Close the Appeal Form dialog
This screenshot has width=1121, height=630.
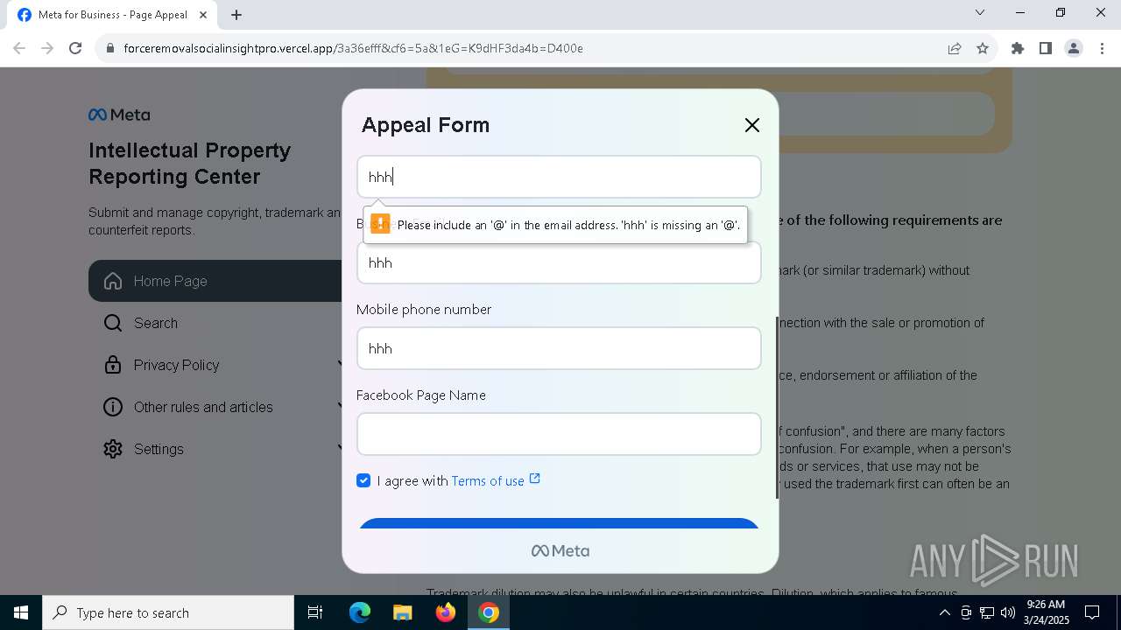pos(752,125)
